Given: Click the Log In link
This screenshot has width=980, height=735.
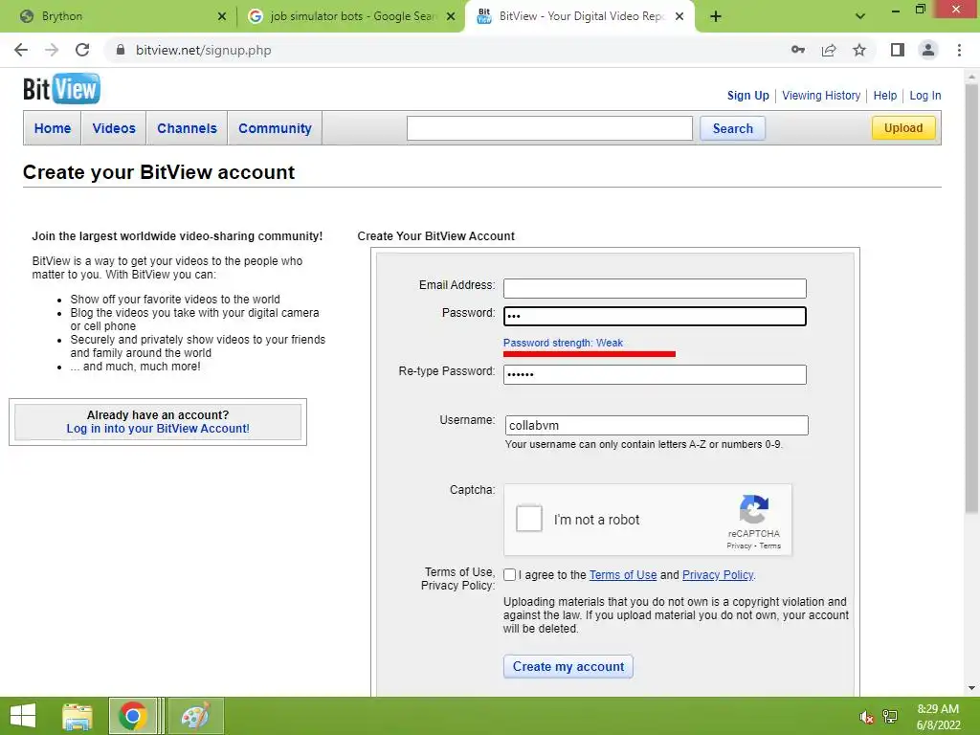Looking at the screenshot, I should [925, 96].
